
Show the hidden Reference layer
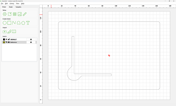click(x=7, y=42)
